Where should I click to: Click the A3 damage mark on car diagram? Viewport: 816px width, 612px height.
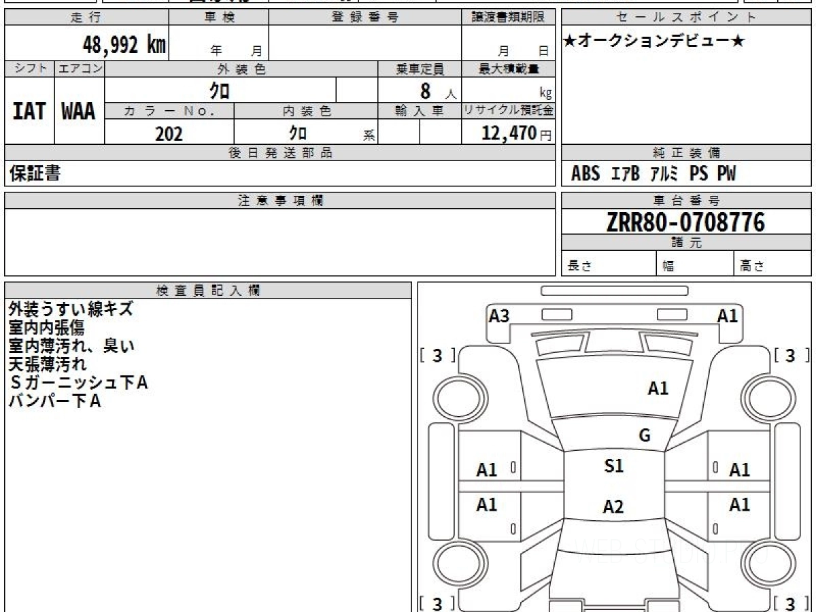499,316
